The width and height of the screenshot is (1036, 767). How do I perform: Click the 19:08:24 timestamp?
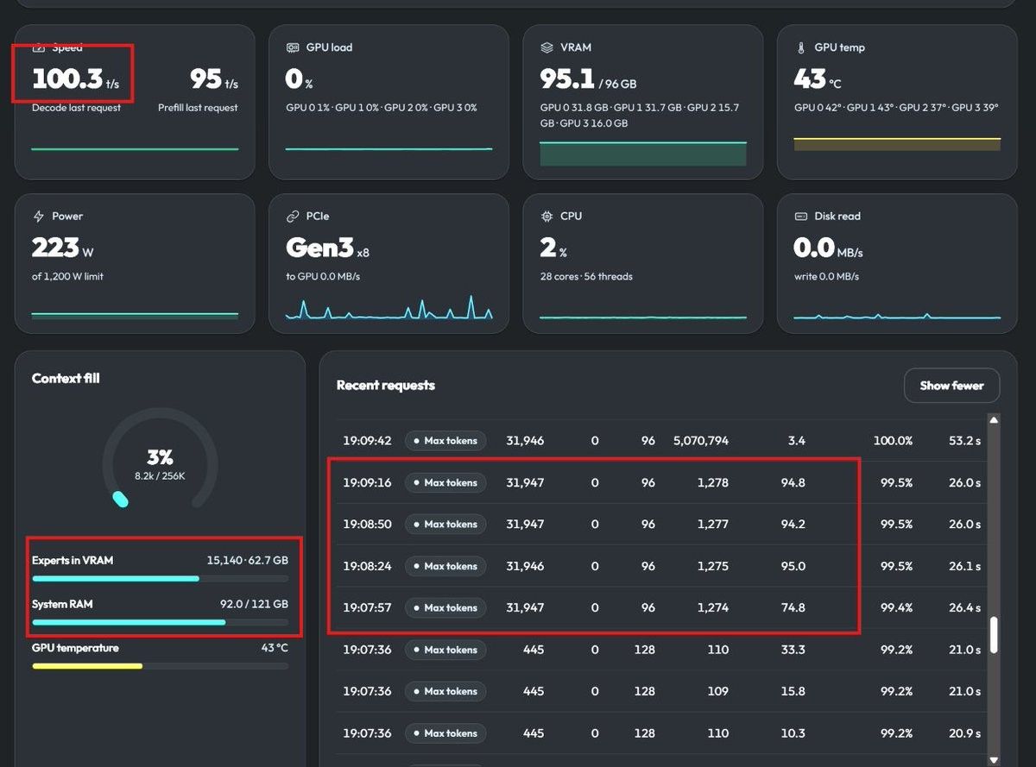pyautogui.click(x=367, y=567)
